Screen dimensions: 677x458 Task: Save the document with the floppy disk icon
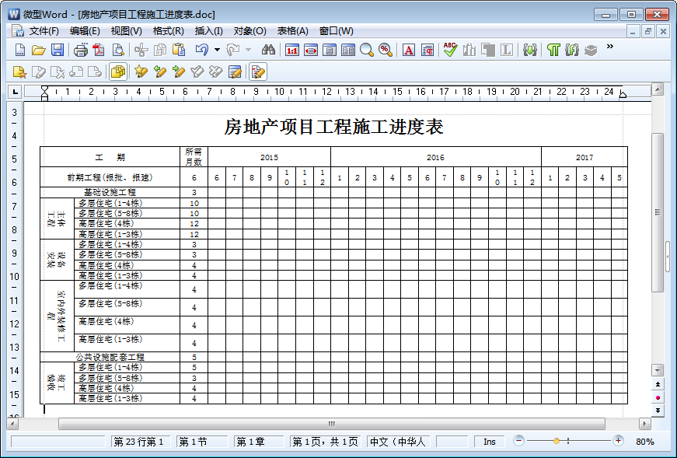pos(58,50)
